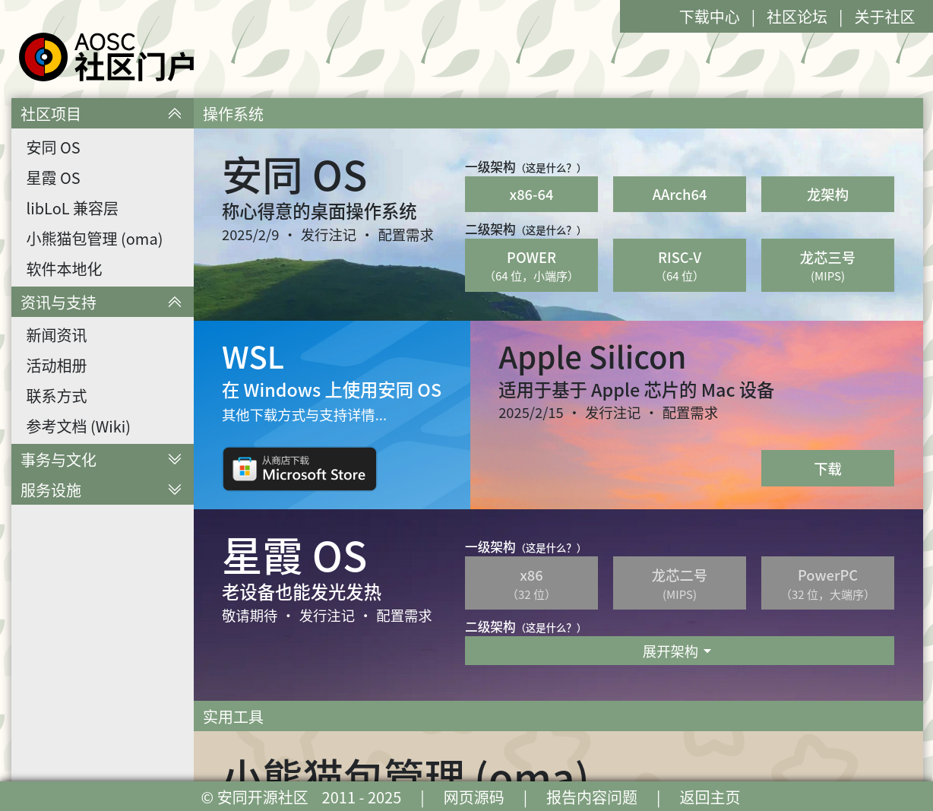Click the Microsoft Store badge icon
This screenshot has height=811, width=933.
coord(299,469)
